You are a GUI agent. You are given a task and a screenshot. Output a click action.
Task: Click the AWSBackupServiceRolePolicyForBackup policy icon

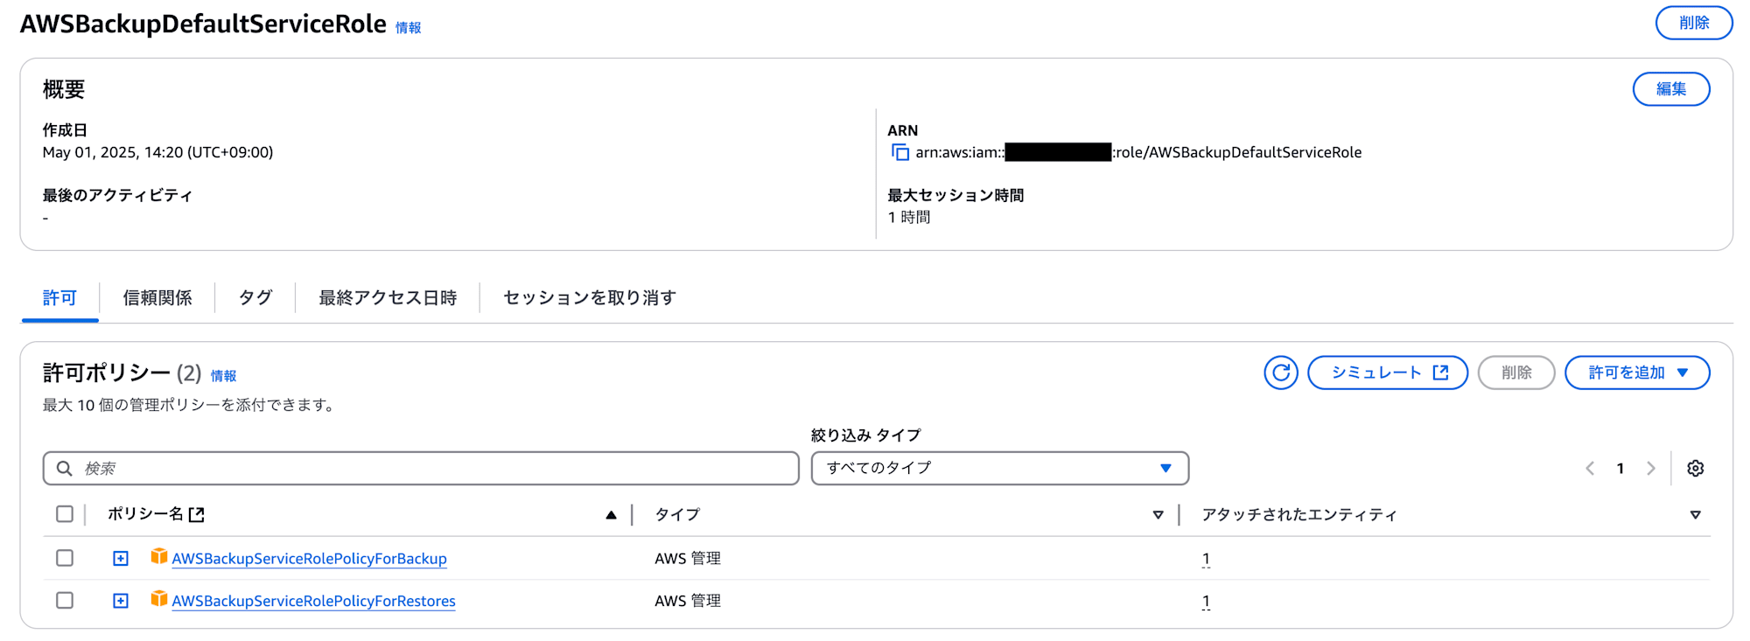click(x=158, y=557)
